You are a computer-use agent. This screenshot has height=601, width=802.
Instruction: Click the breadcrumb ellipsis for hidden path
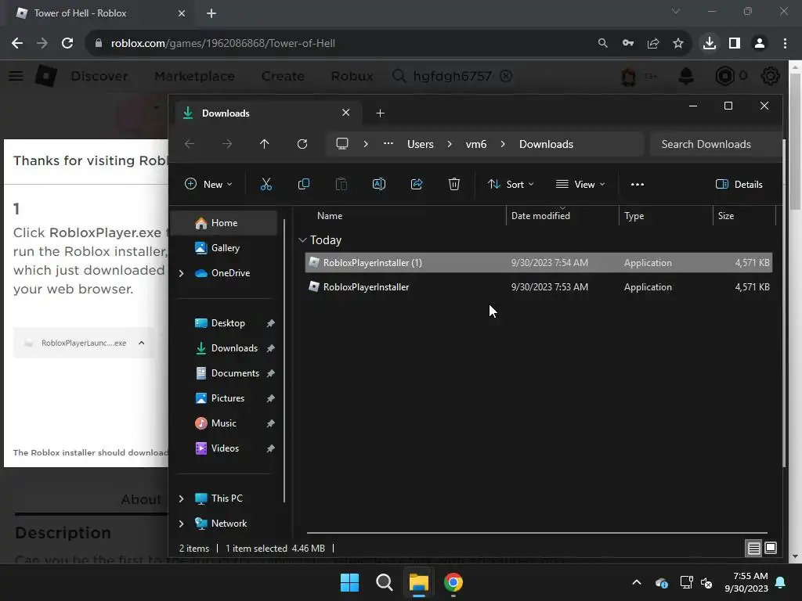pyautogui.click(x=388, y=144)
